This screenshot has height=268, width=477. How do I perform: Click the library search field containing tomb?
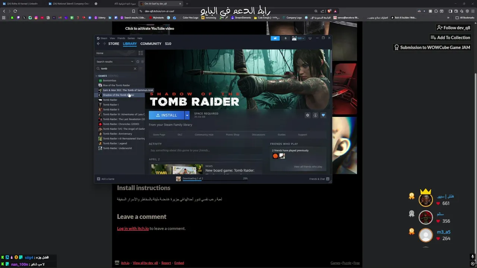pyautogui.click(x=117, y=68)
